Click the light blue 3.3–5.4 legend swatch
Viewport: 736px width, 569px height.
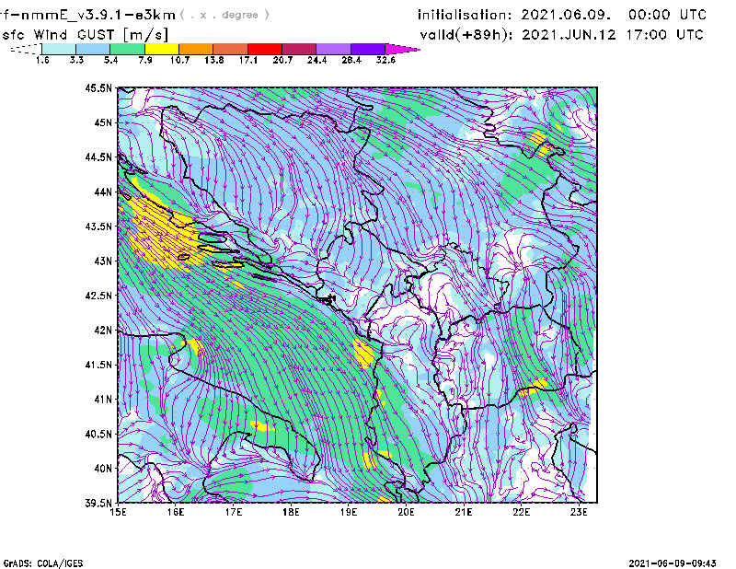[x=93, y=49]
